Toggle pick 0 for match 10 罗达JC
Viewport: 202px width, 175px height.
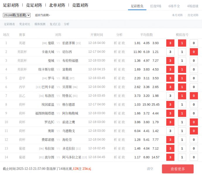pyautogui.click(x=194, y=122)
